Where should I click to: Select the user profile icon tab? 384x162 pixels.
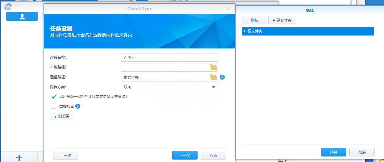pos(22,17)
